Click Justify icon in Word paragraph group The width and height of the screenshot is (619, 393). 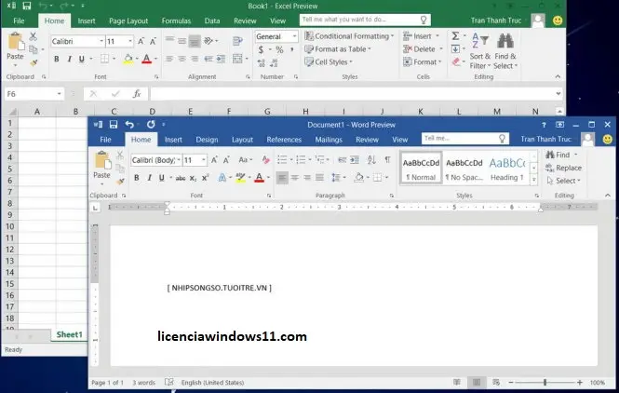(320, 178)
